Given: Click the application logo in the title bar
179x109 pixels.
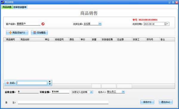Looking at the screenshot, I should coord(2,2).
